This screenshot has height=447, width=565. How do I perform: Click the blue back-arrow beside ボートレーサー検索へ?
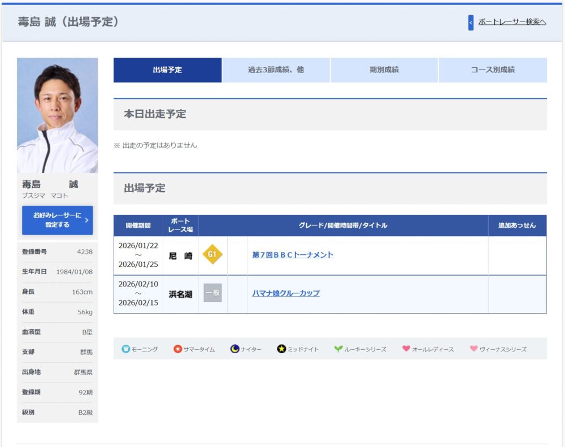[x=471, y=23]
